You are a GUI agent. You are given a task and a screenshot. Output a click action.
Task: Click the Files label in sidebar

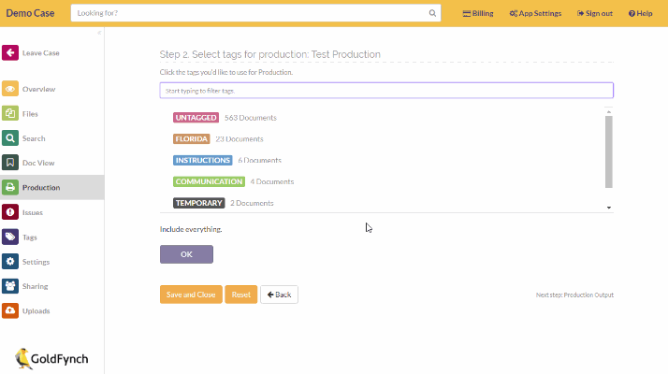tap(30, 114)
